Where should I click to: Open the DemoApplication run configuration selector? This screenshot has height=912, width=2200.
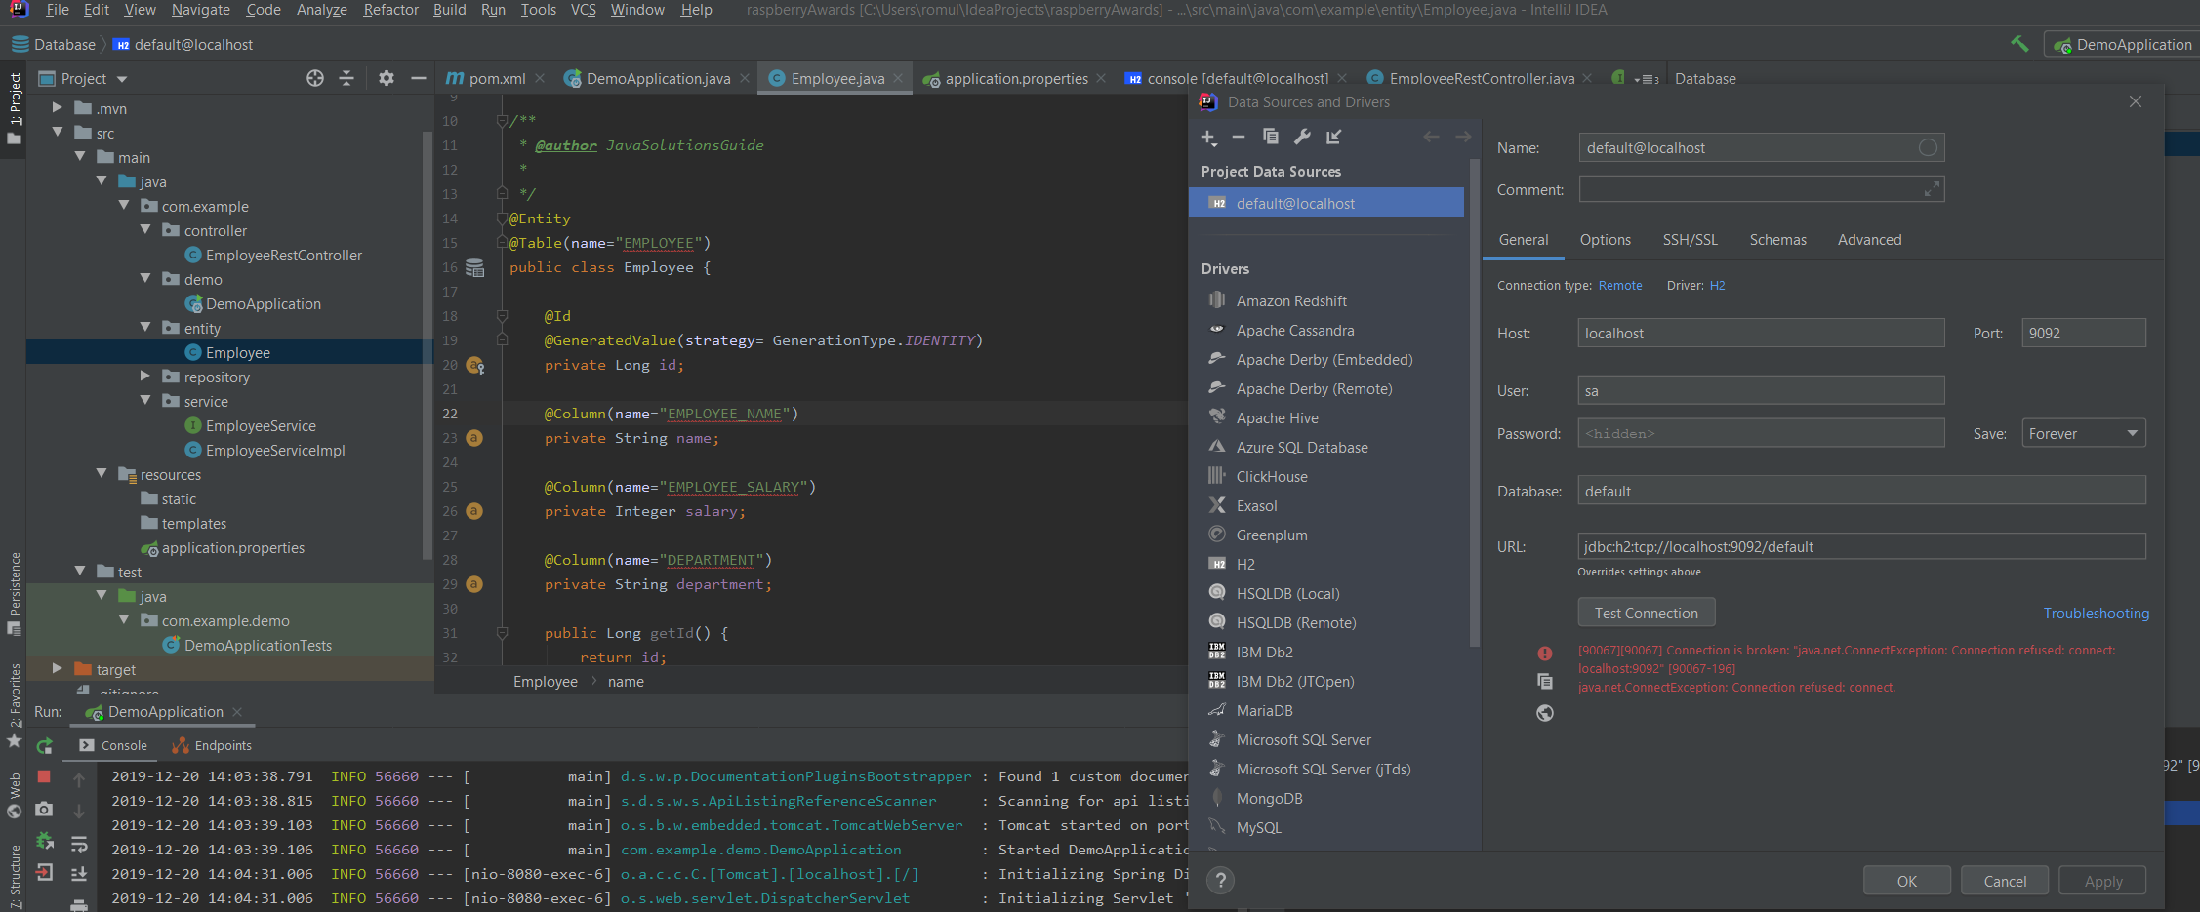point(2122,44)
